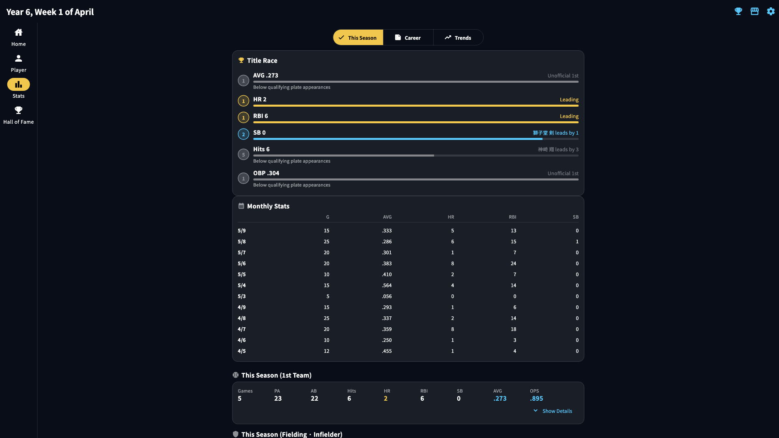Click AVG .564 in the 5/4 row
Image resolution: width=779 pixels, height=438 pixels.
tap(387, 285)
